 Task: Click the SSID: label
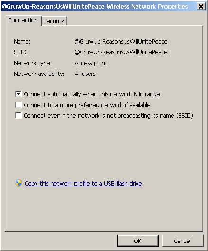click(x=21, y=52)
